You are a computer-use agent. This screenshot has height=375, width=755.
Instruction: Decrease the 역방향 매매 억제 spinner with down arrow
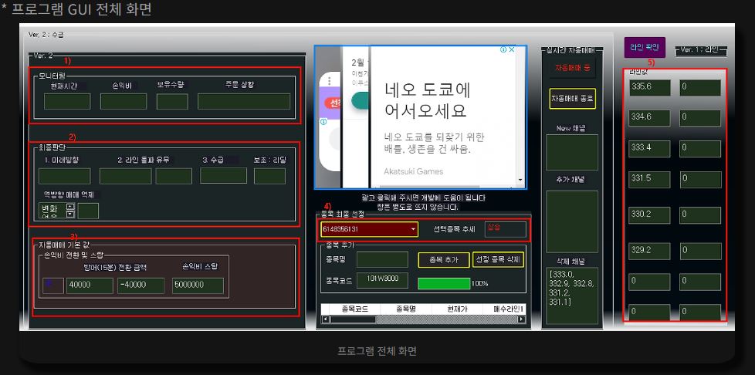tap(71, 215)
